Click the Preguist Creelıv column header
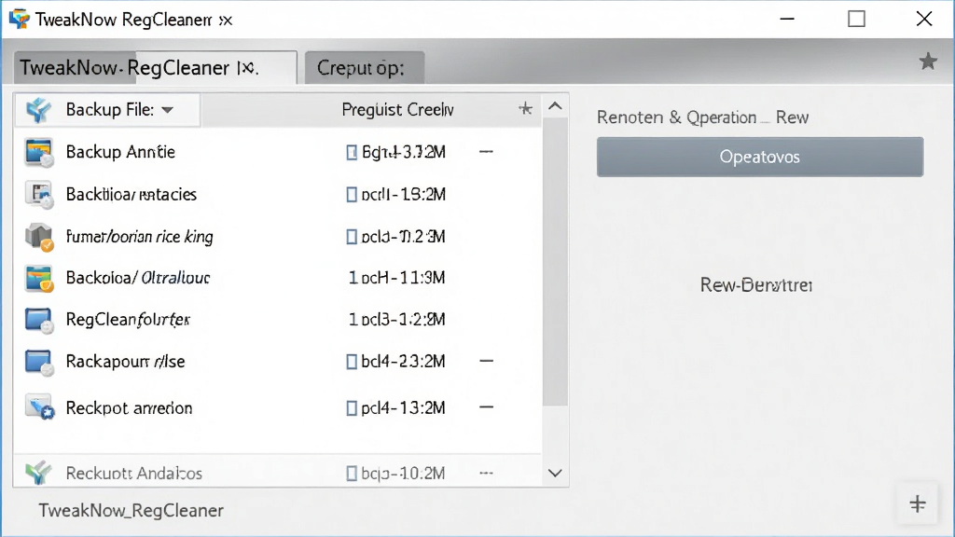This screenshot has height=537, width=955. click(x=397, y=110)
